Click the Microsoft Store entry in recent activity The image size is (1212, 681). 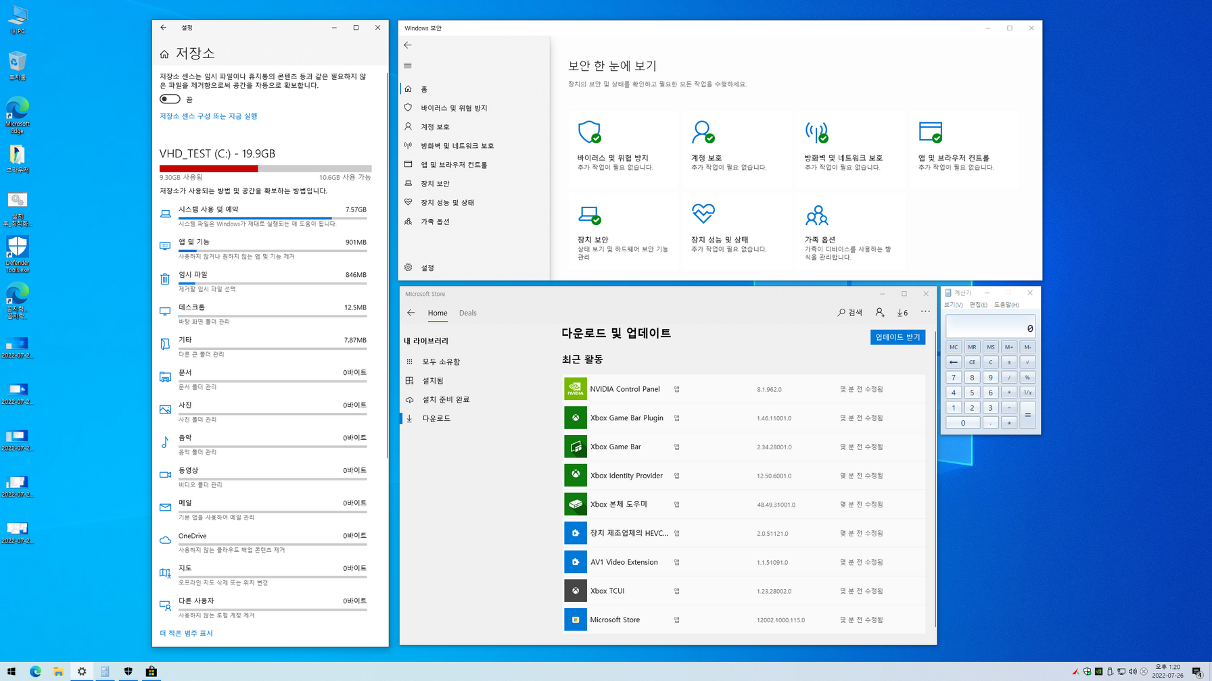pos(744,620)
